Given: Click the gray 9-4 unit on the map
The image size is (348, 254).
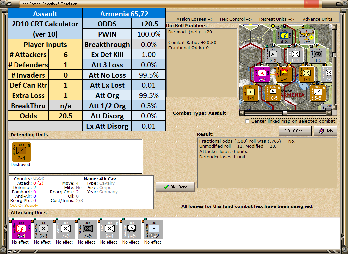Looking at the screenshot, I should pos(295,55).
